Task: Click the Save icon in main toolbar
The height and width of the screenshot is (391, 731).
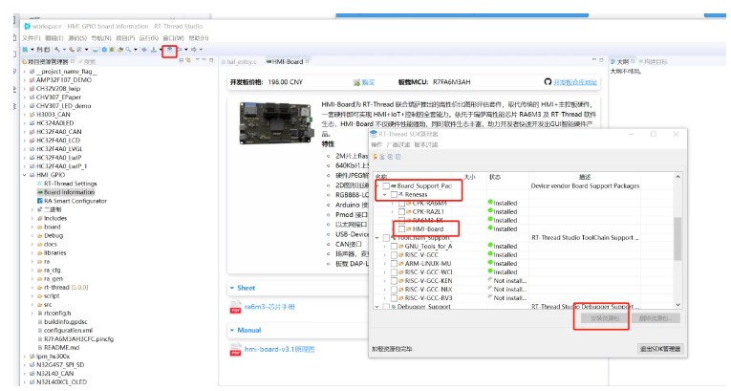Action: (39, 50)
